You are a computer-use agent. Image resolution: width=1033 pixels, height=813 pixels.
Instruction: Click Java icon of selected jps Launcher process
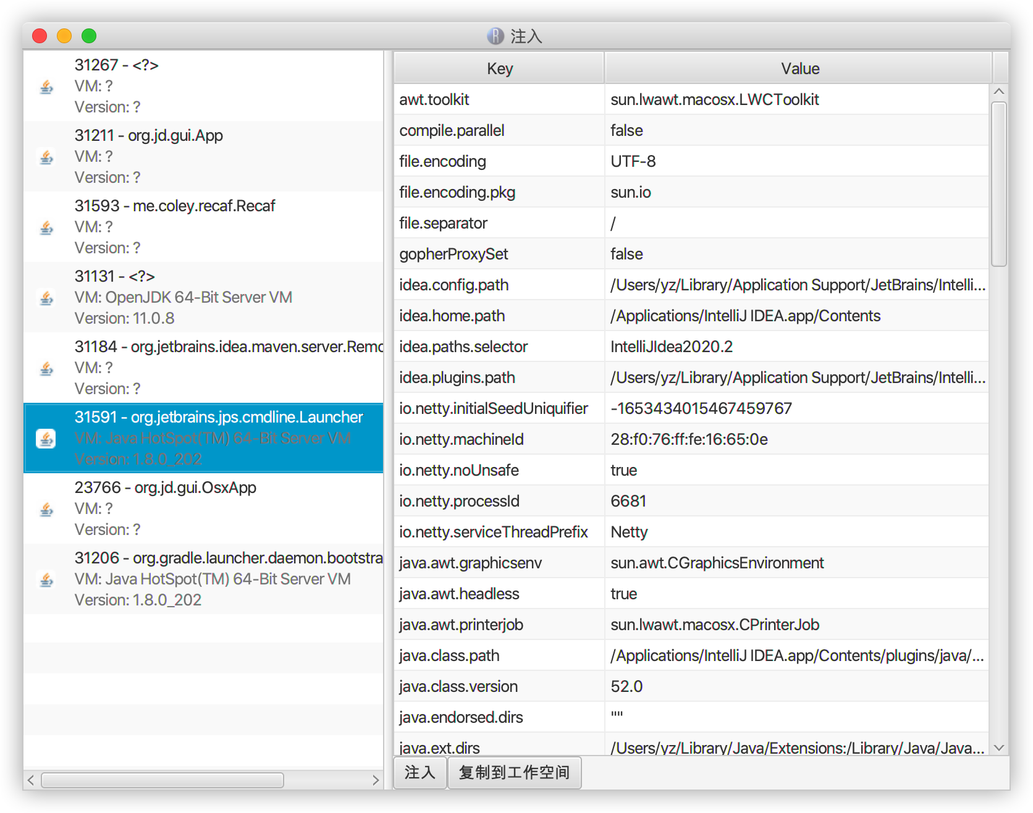(x=46, y=439)
